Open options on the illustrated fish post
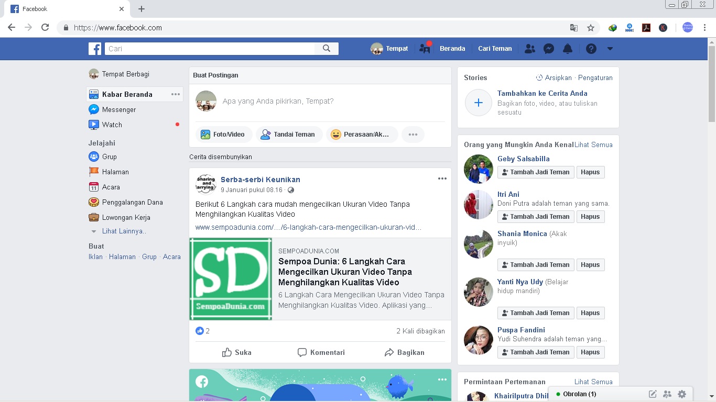The height and width of the screenshot is (402, 716). coord(442,379)
